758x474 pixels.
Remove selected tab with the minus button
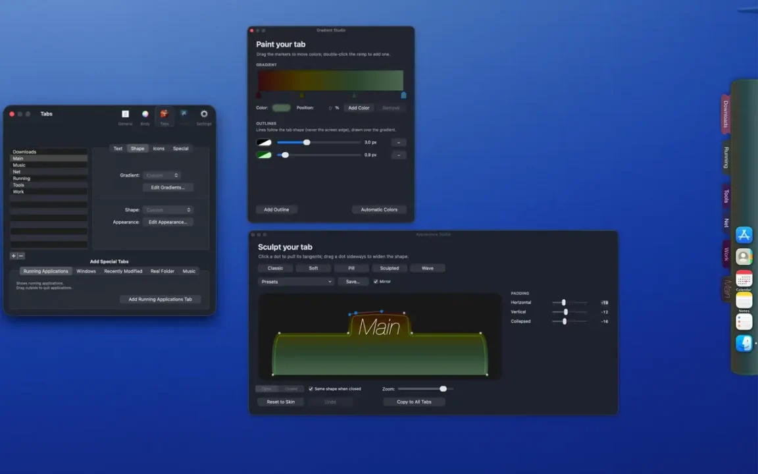pos(21,256)
